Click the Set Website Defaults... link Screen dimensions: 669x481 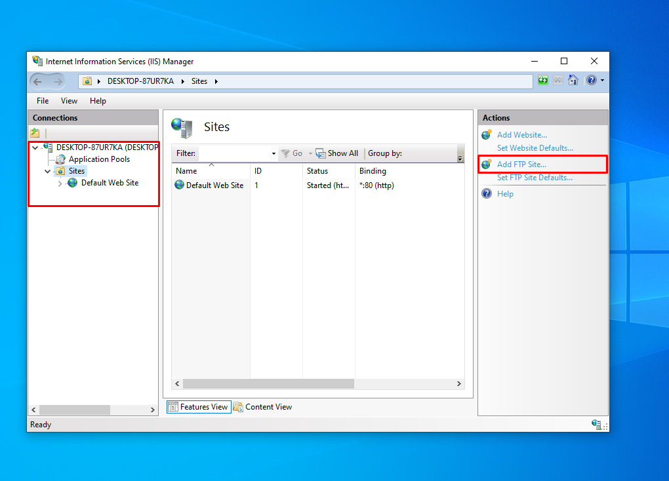535,148
